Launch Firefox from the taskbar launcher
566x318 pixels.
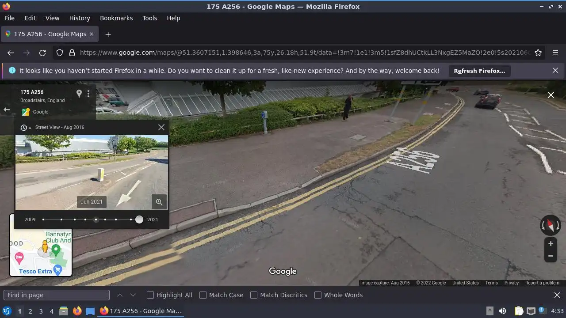pyautogui.click(x=77, y=311)
